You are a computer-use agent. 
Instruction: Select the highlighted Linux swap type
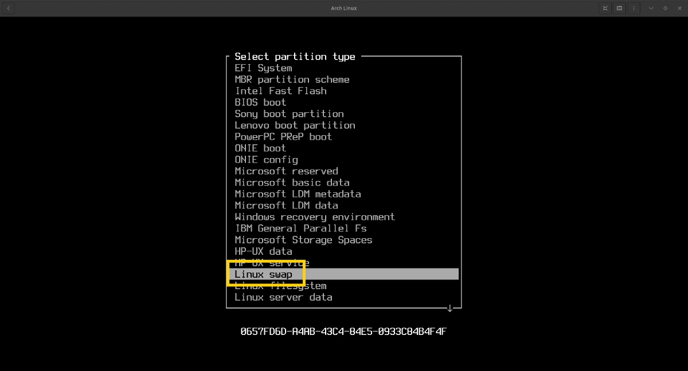point(264,274)
